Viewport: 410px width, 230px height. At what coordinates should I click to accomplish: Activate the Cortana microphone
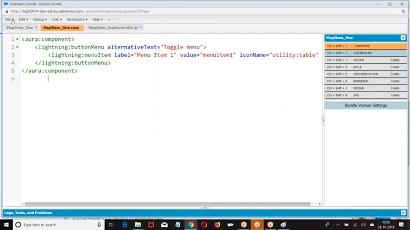point(99,225)
